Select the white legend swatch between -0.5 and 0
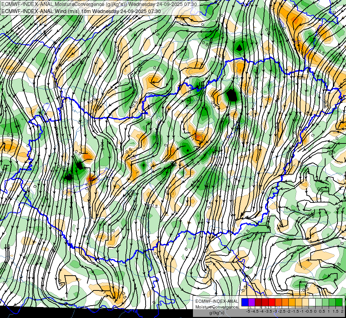 pyautogui.click(x=312, y=302)
